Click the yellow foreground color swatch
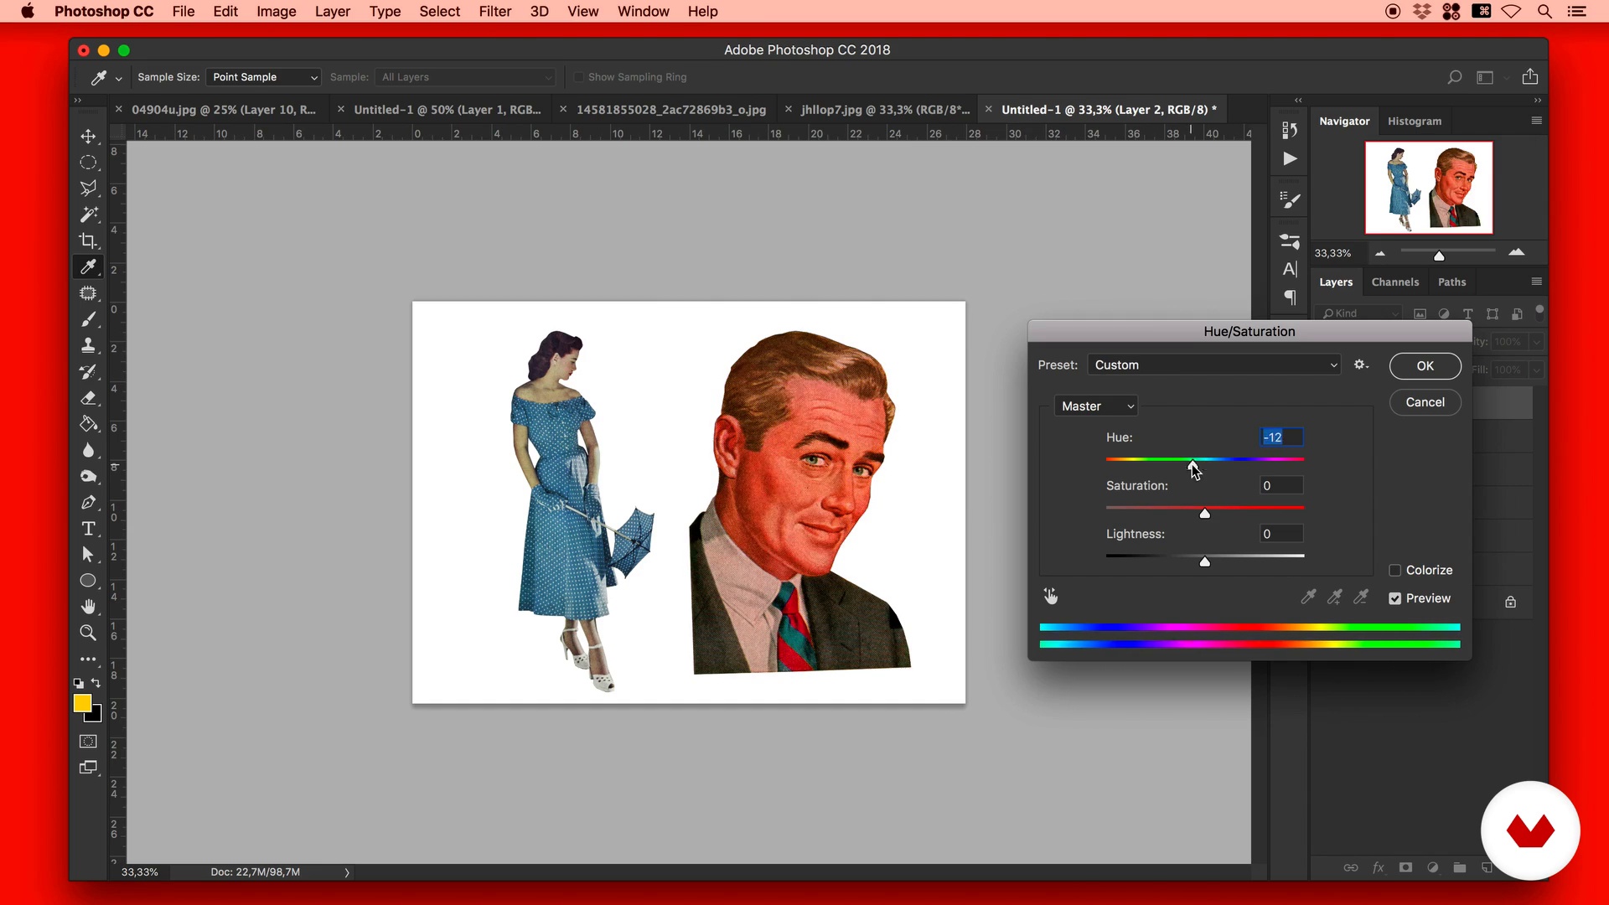The image size is (1609, 905). tap(82, 703)
